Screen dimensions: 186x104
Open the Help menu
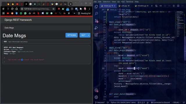click(x=137, y=2)
